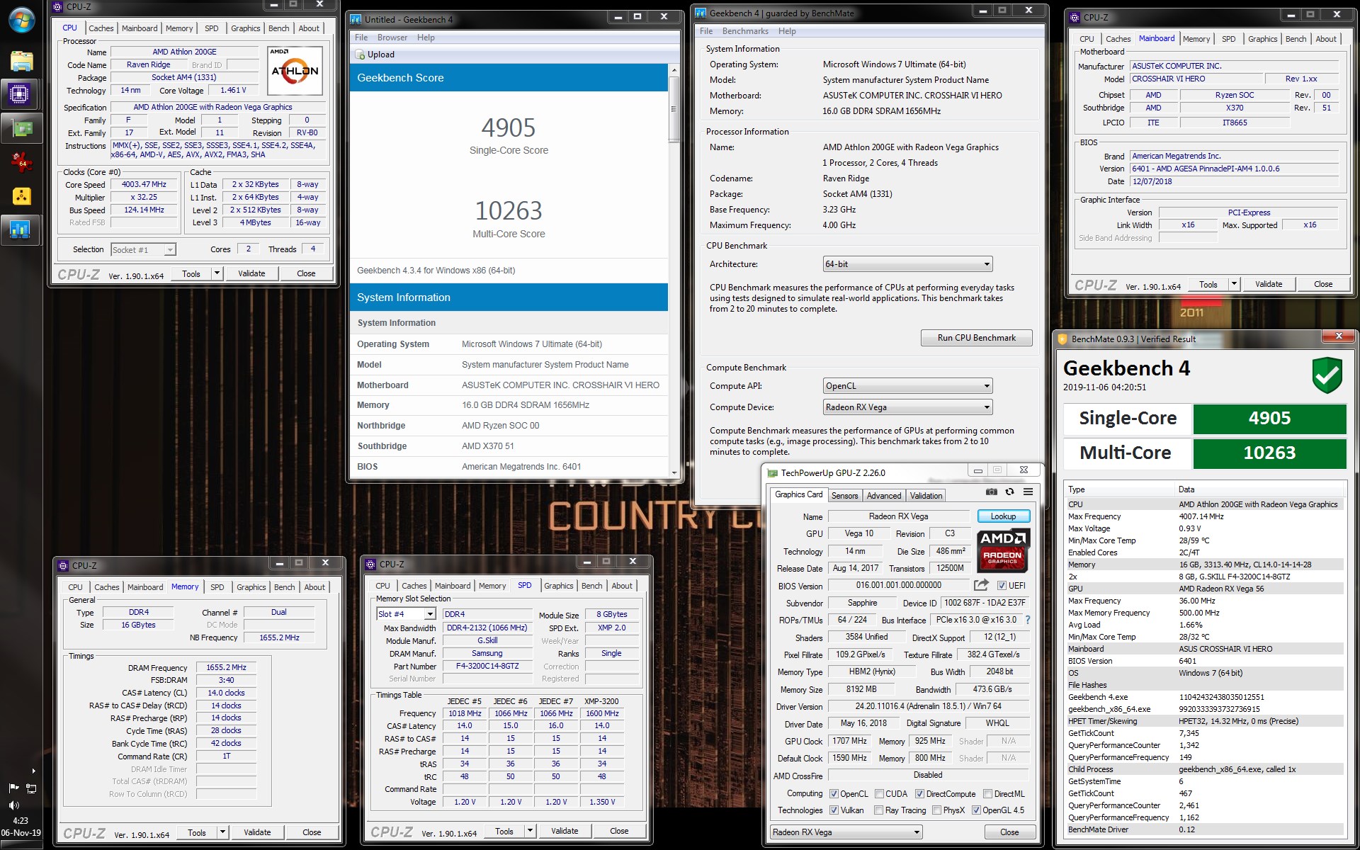Click the BIOS export share icon in GPU-Z
Screen dimensions: 1360x850
click(x=981, y=585)
